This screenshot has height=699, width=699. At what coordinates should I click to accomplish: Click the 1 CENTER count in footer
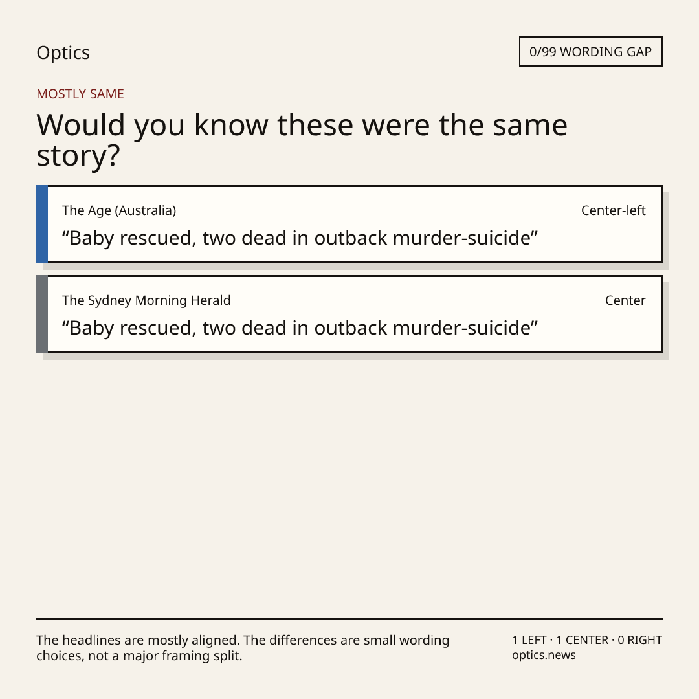tap(582, 640)
